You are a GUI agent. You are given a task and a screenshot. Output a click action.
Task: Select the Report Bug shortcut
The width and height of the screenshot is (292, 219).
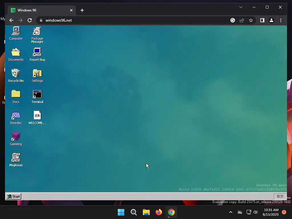(37, 54)
